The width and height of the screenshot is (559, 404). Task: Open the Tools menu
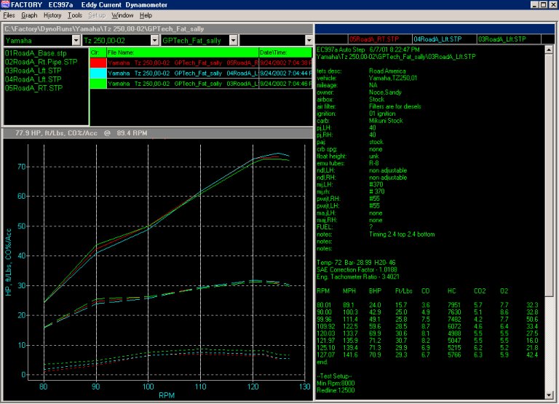74,15
